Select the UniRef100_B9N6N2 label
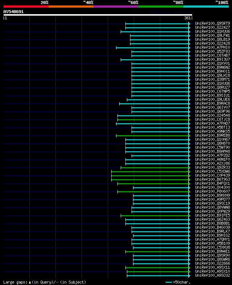This screenshot has height=285, width=232. pos(212,68)
